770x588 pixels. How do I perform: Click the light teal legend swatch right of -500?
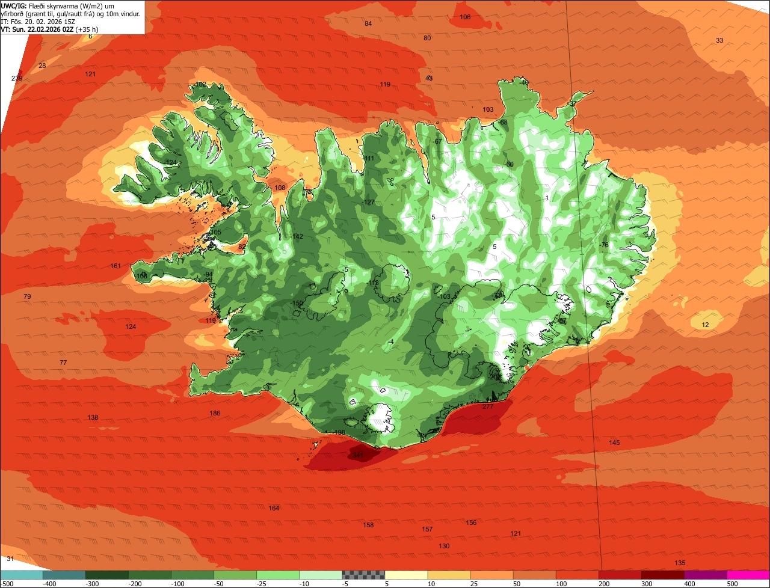point(21,575)
